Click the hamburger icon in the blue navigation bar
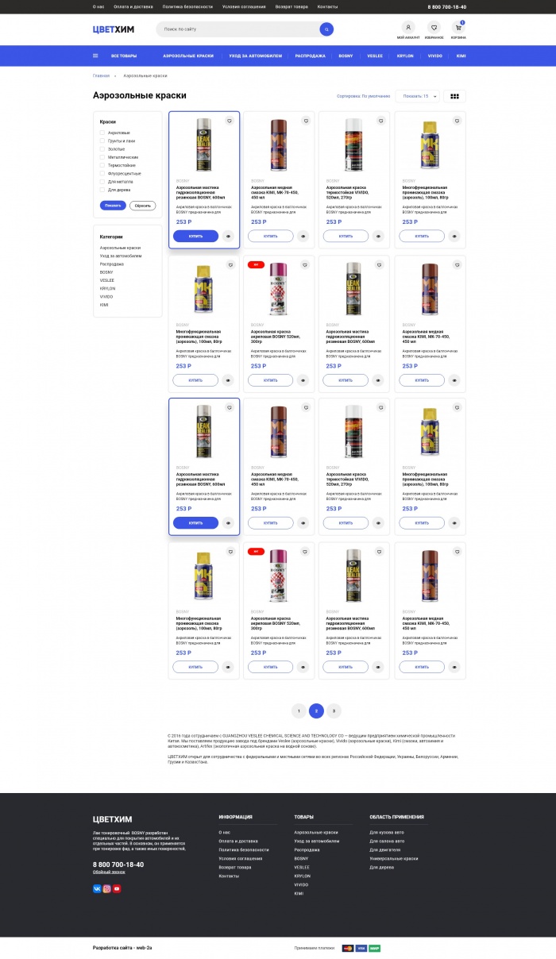 (x=95, y=56)
